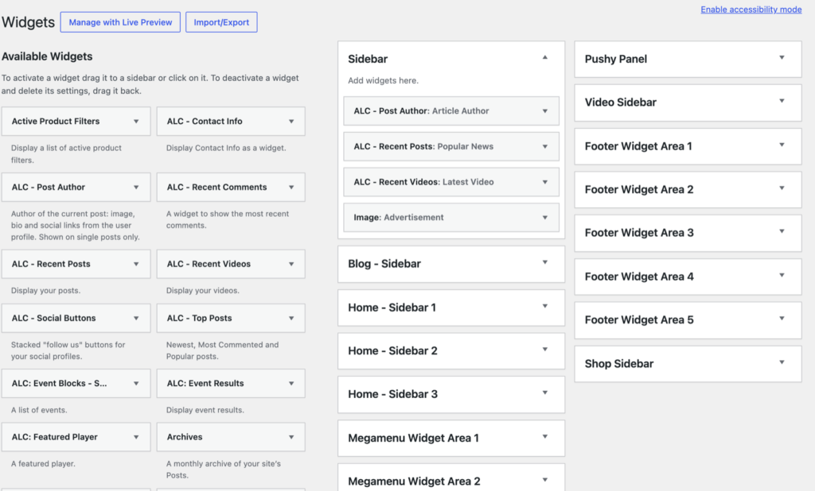This screenshot has width=815, height=491.
Task: Expand Image: Advertisement widget arrow
Action: tap(544, 218)
